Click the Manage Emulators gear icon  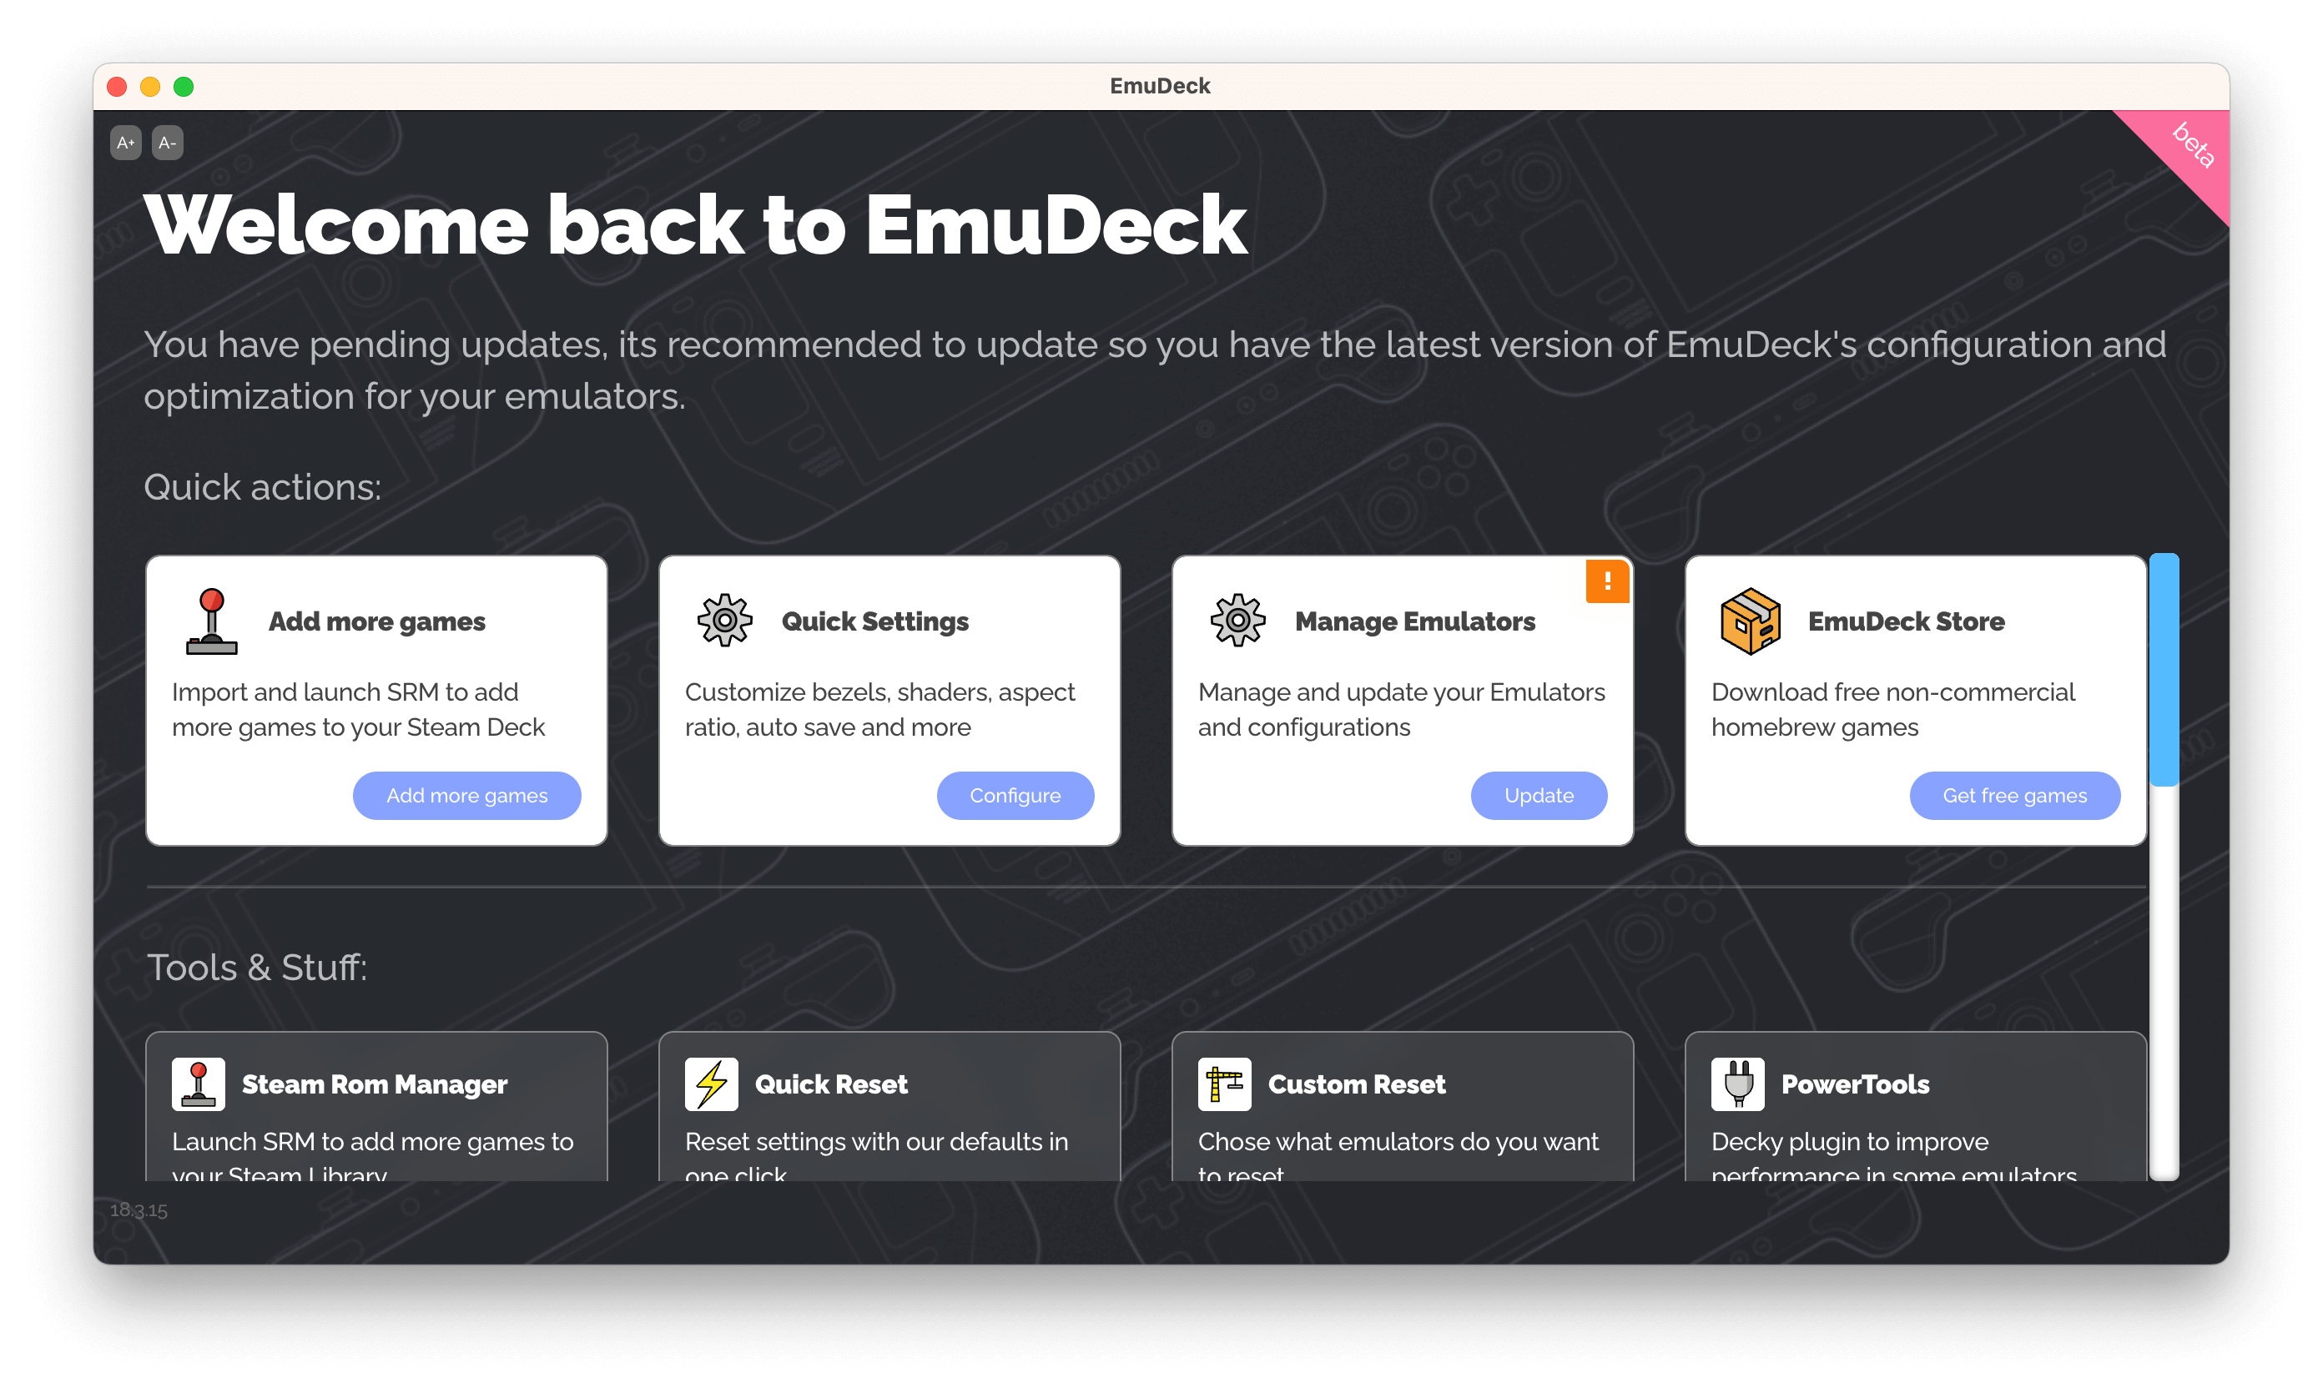tap(1237, 620)
